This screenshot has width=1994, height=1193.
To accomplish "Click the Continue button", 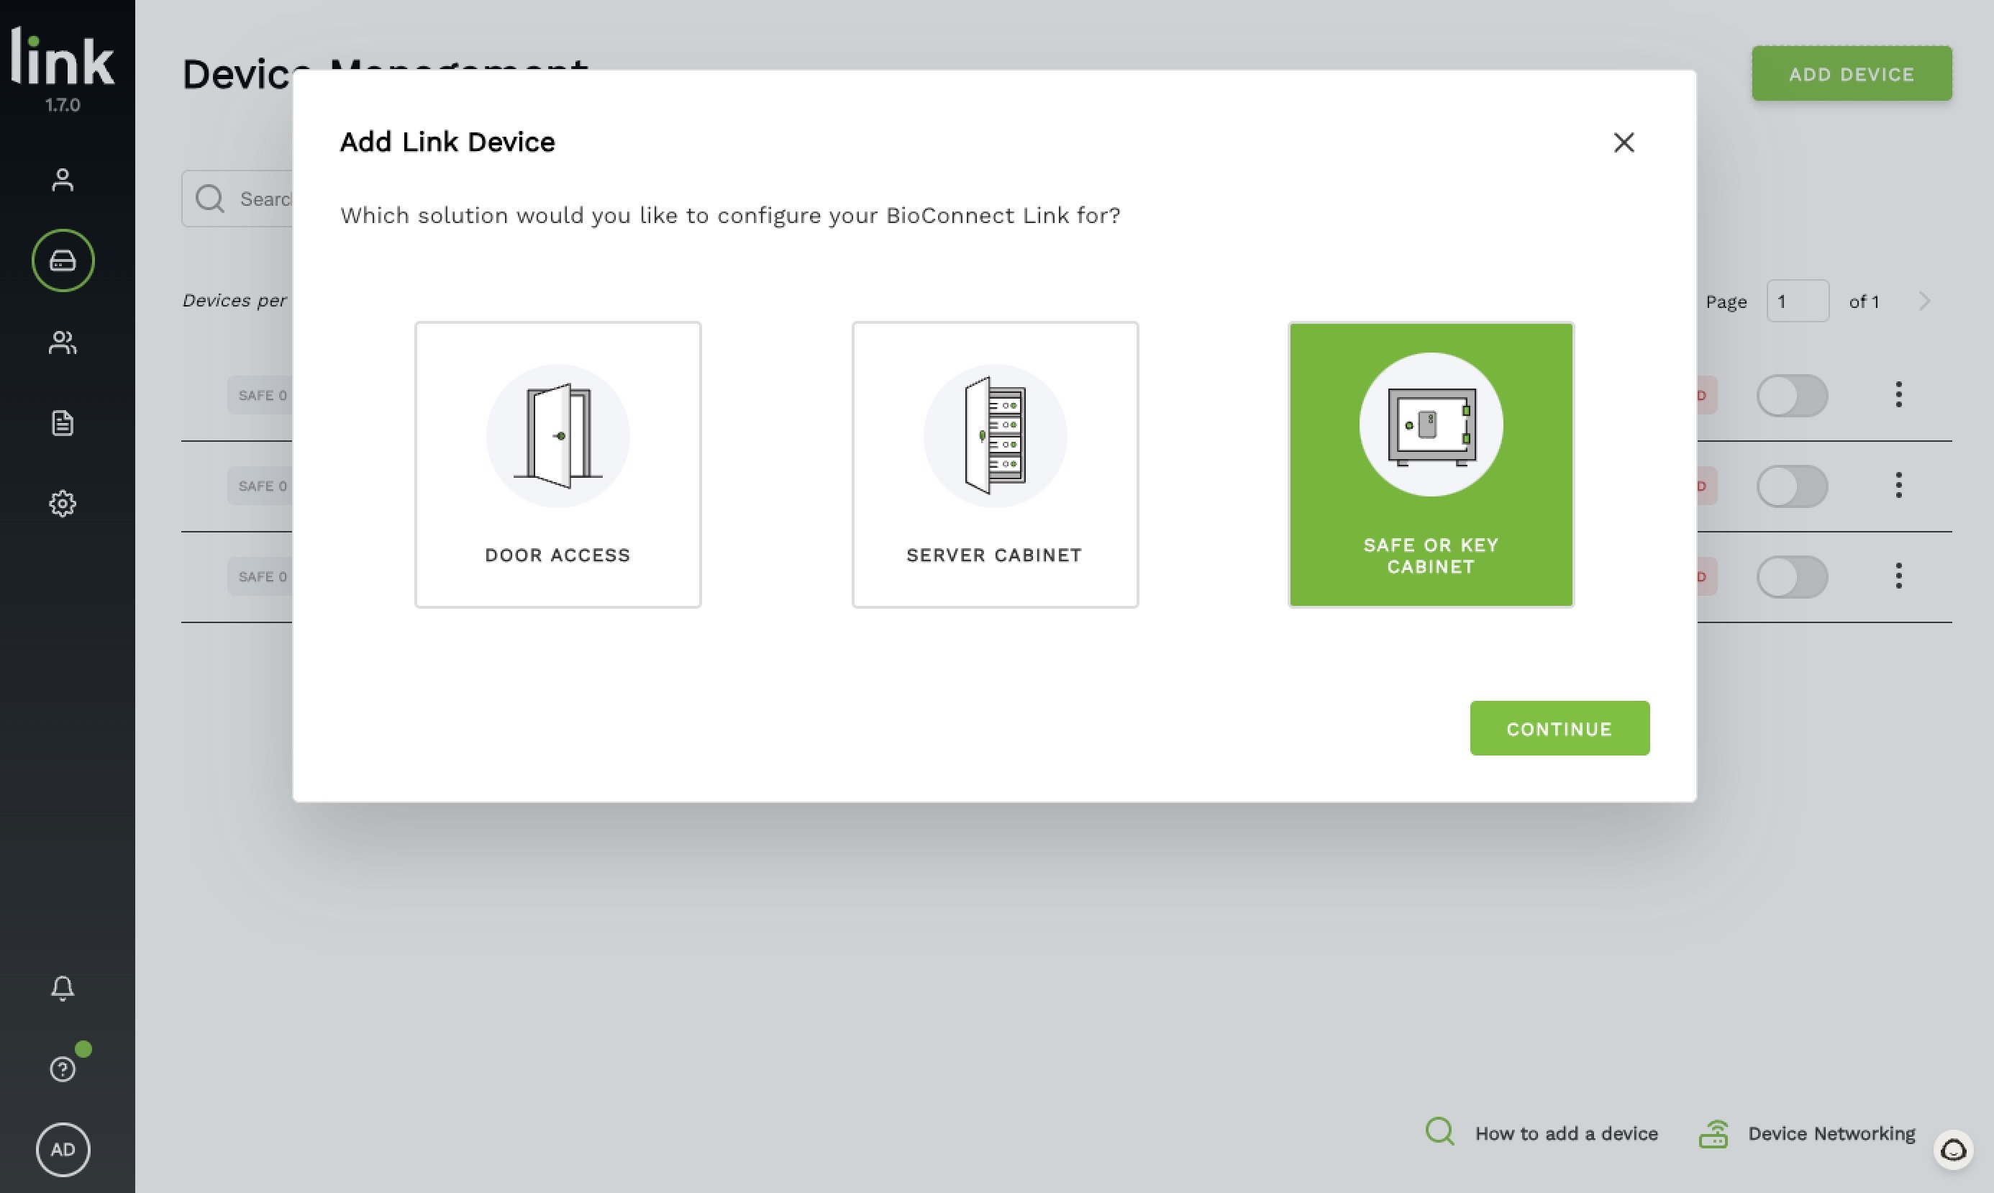I will coord(1560,728).
